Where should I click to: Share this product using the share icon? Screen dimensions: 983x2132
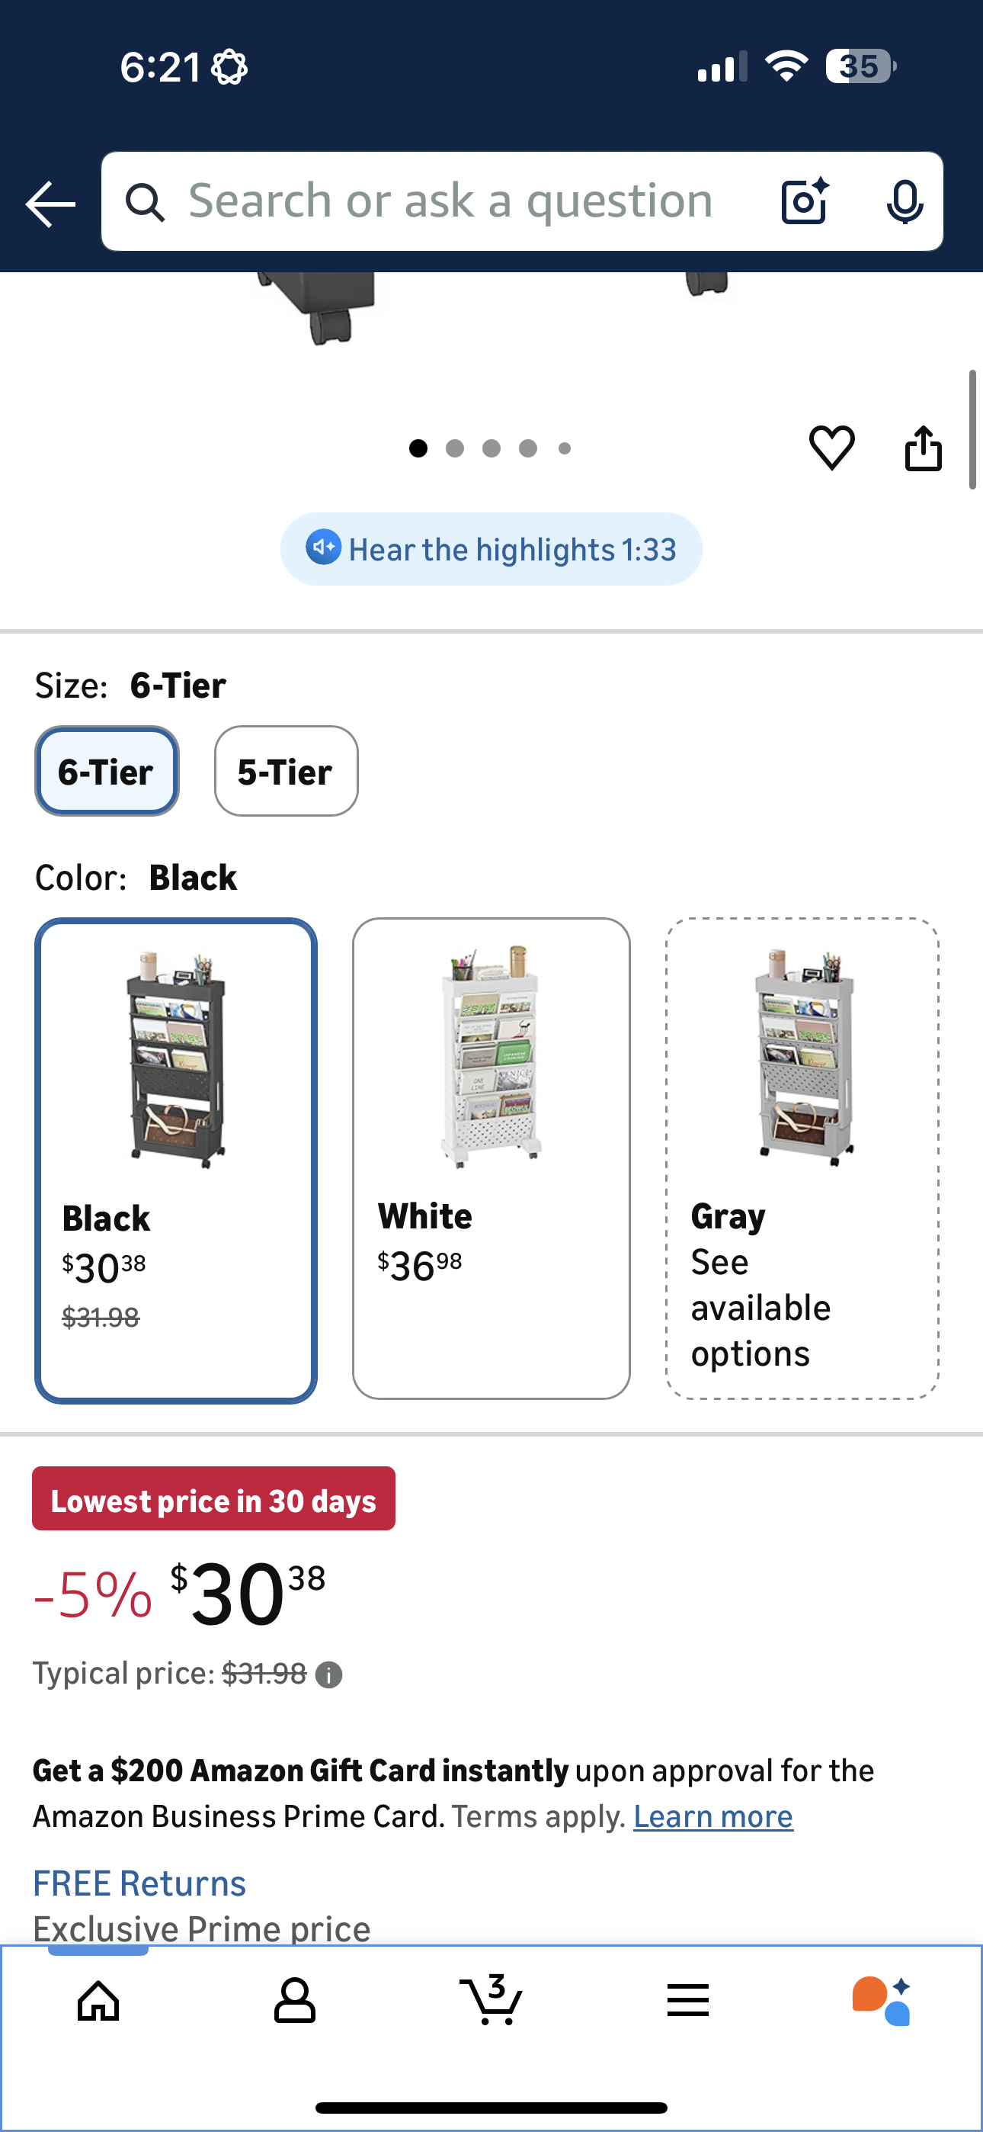click(x=923, y=448)
